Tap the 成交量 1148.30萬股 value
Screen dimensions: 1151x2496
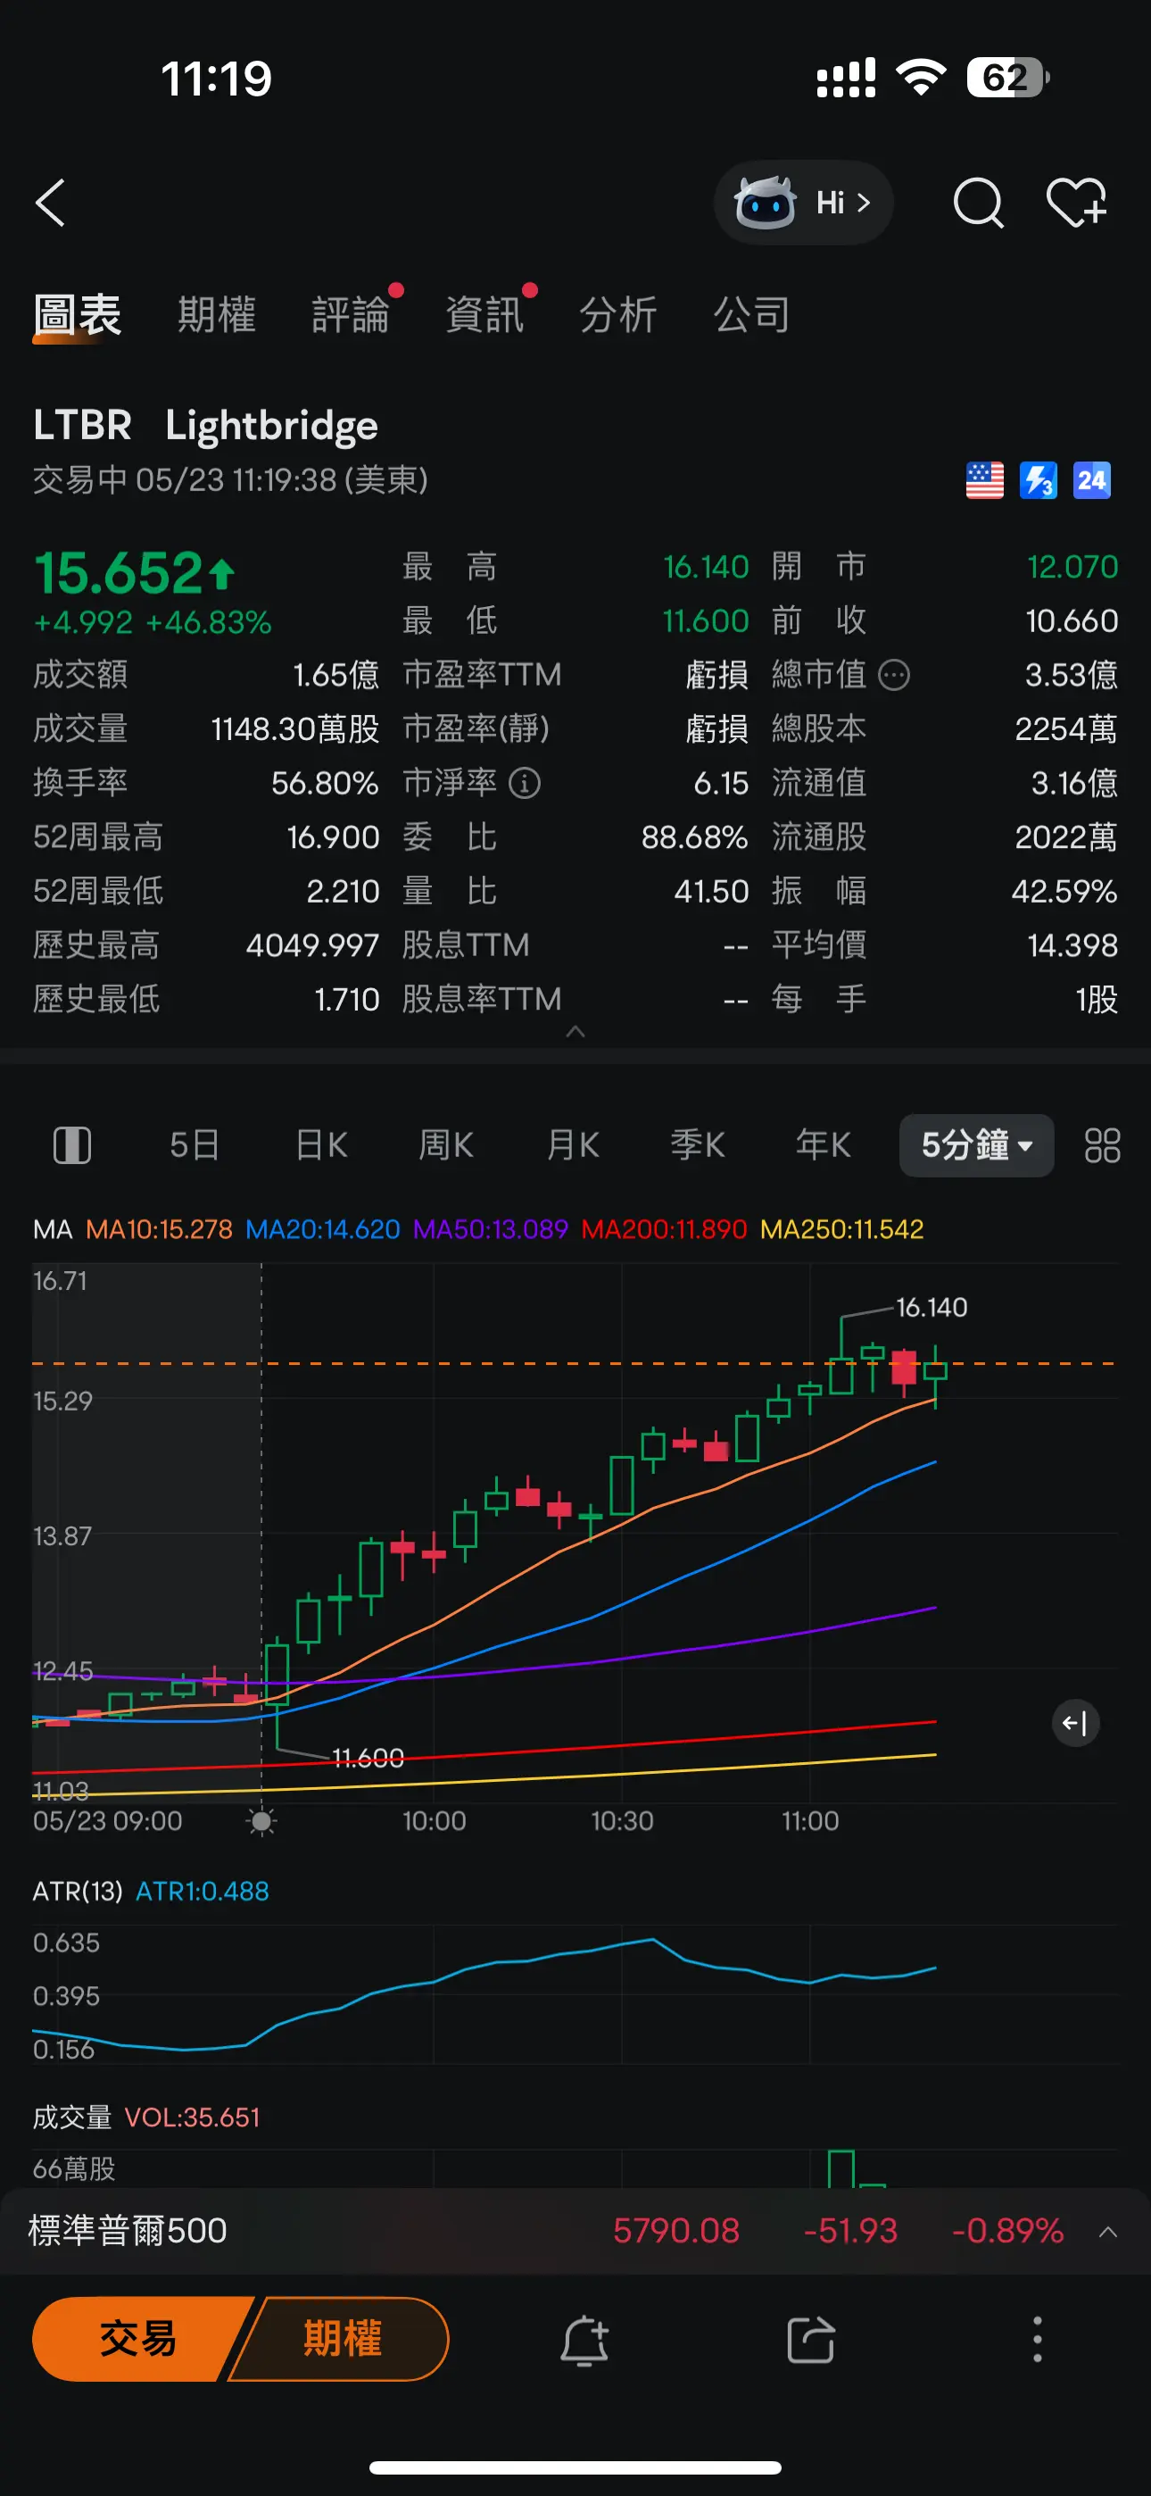[x=294, y=728]
